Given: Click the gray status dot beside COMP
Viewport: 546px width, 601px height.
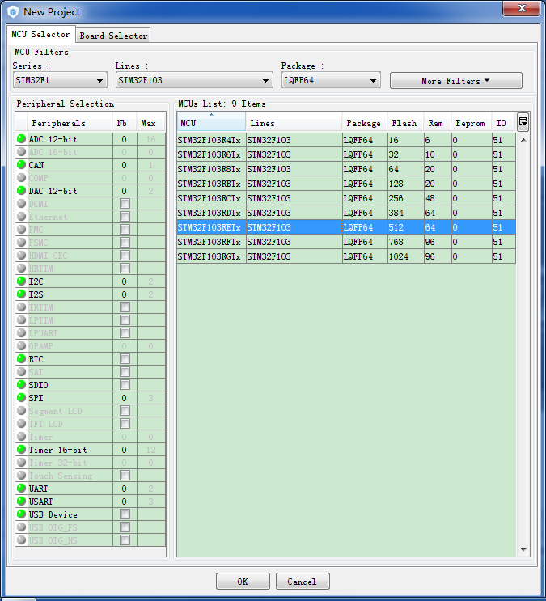Looking at the screenshot, I should pos(22,177).
